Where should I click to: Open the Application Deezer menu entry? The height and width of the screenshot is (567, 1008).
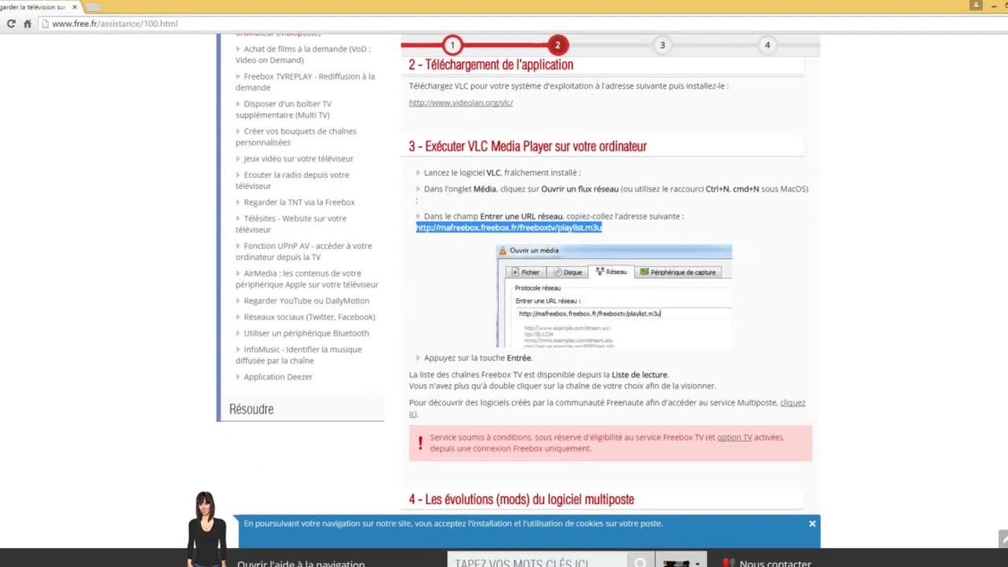[278, 377]
